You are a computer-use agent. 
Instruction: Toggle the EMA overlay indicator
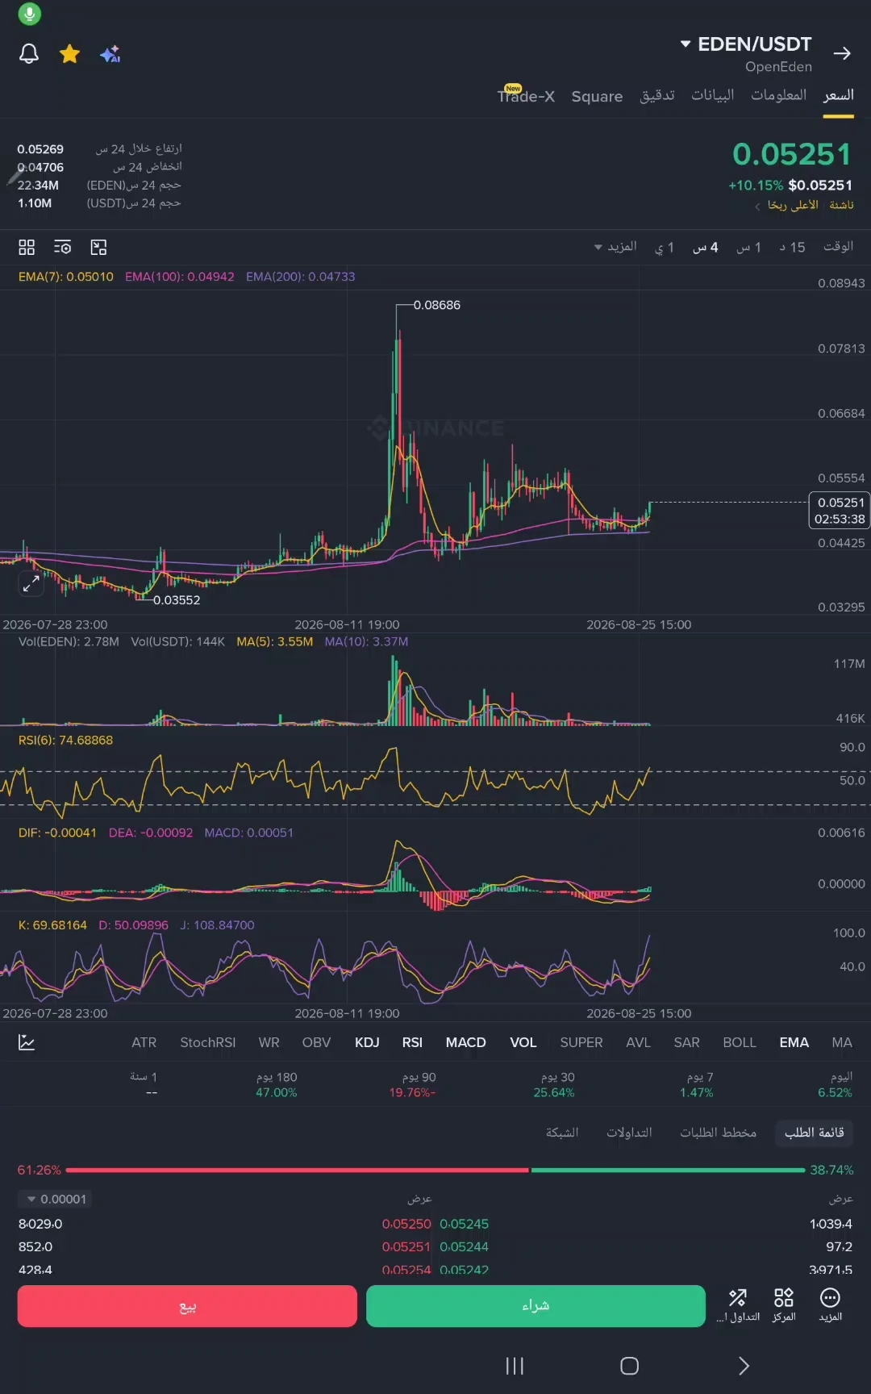click(x=794, y=1042)
